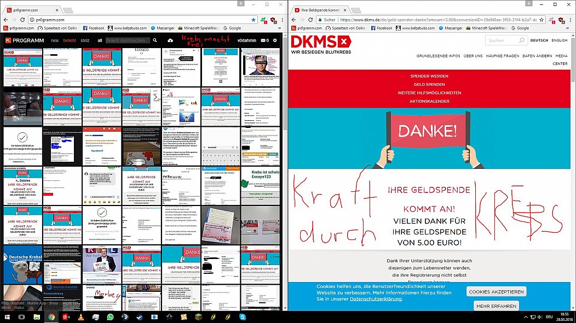Open the Datenschutzerklärung link

click(376, 299)
